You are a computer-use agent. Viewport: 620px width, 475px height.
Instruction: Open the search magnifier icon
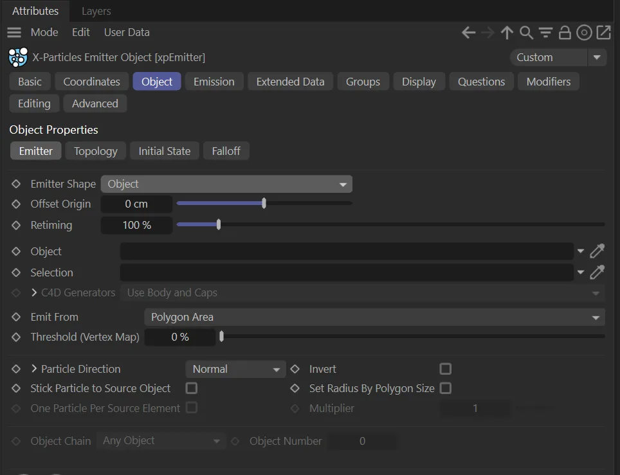pyautogui.click(x=526, y=33)
